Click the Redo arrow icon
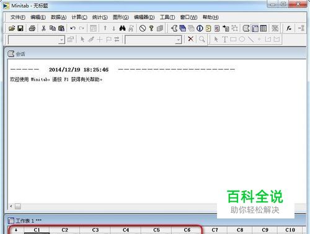The height and width of the screenshot is (234, 310). (81, 29)
